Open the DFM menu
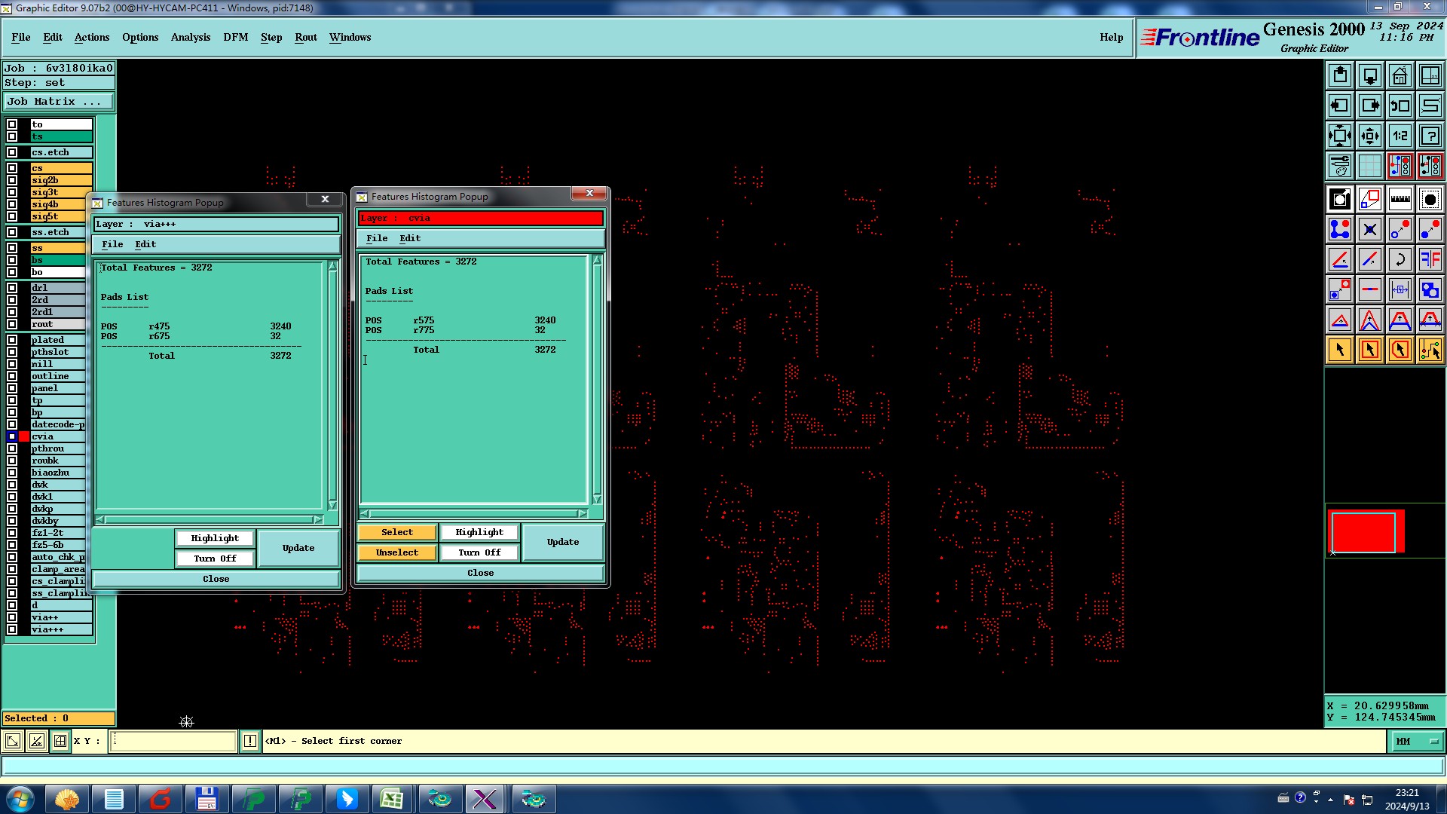1447x814 pixels. [x=235, y=37]
